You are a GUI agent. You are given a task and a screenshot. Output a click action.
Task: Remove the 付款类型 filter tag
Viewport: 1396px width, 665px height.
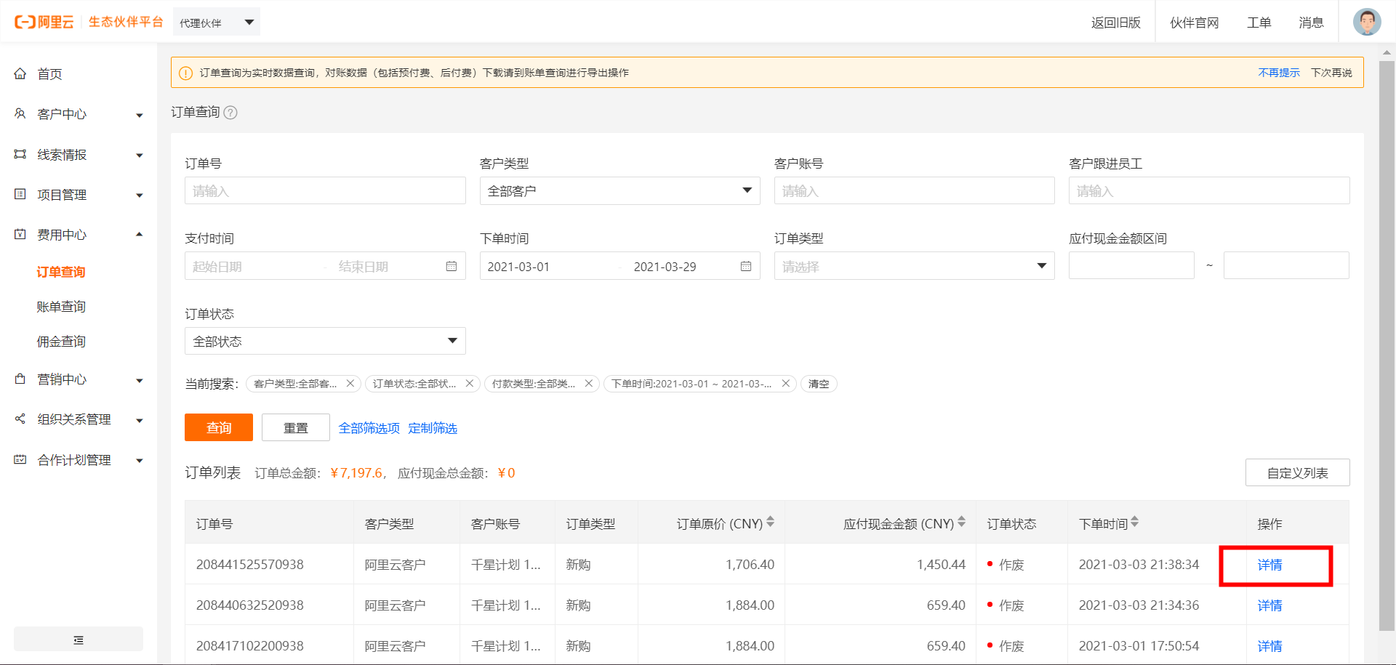click(589, 384)
